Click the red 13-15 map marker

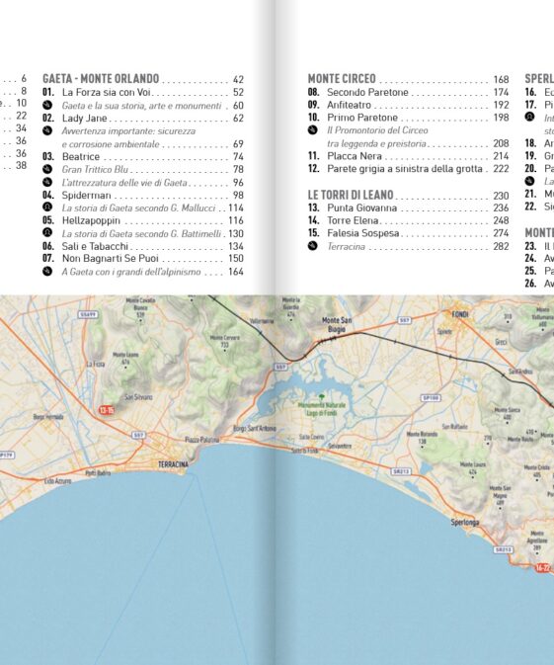pos(107,410)
